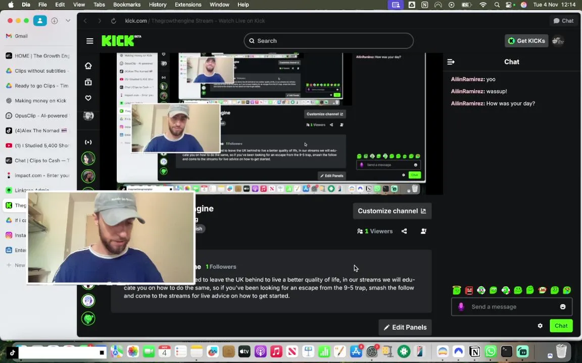
Task: Click the live broadcast icon in Kick sidebar
Action: 88,142
